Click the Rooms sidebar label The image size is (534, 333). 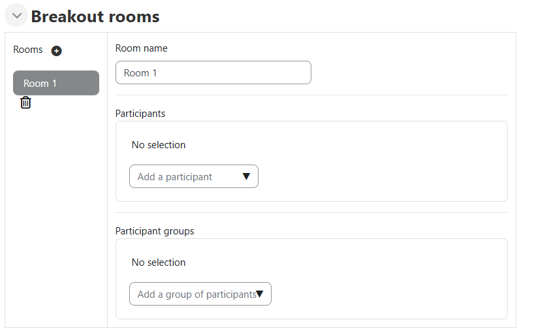coord(28,50)
